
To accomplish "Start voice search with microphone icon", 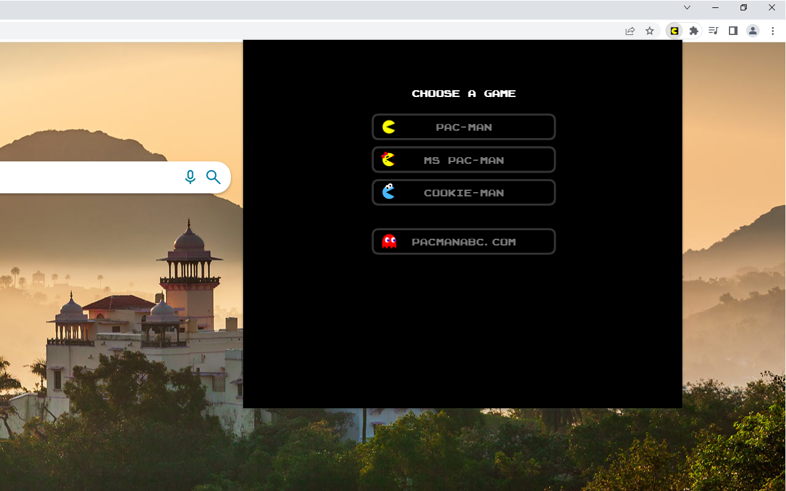I will (x=190, y=177).
